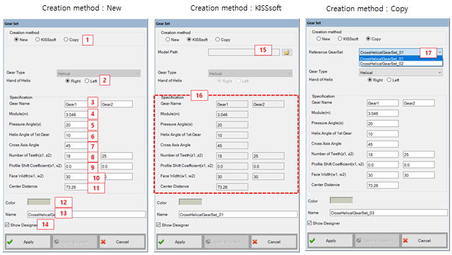
Task: Click Apply button in KISSsoft dialog
Action: (180, 242)
